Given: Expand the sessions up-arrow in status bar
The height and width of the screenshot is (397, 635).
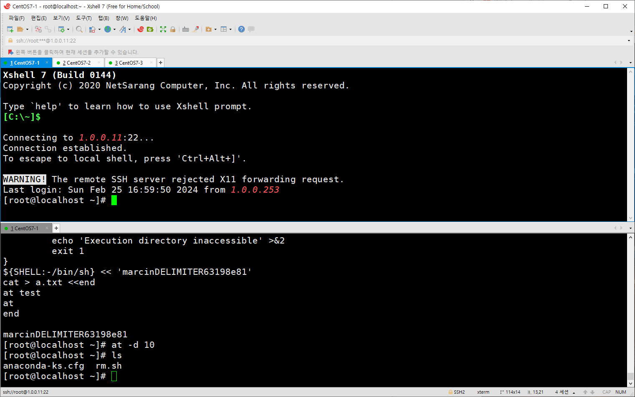Looking at the screenshot, I should 574,392.
